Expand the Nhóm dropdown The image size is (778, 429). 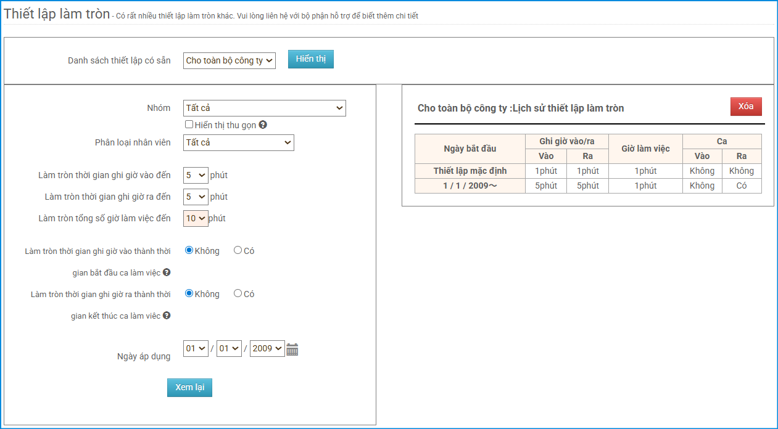[264, 108]
